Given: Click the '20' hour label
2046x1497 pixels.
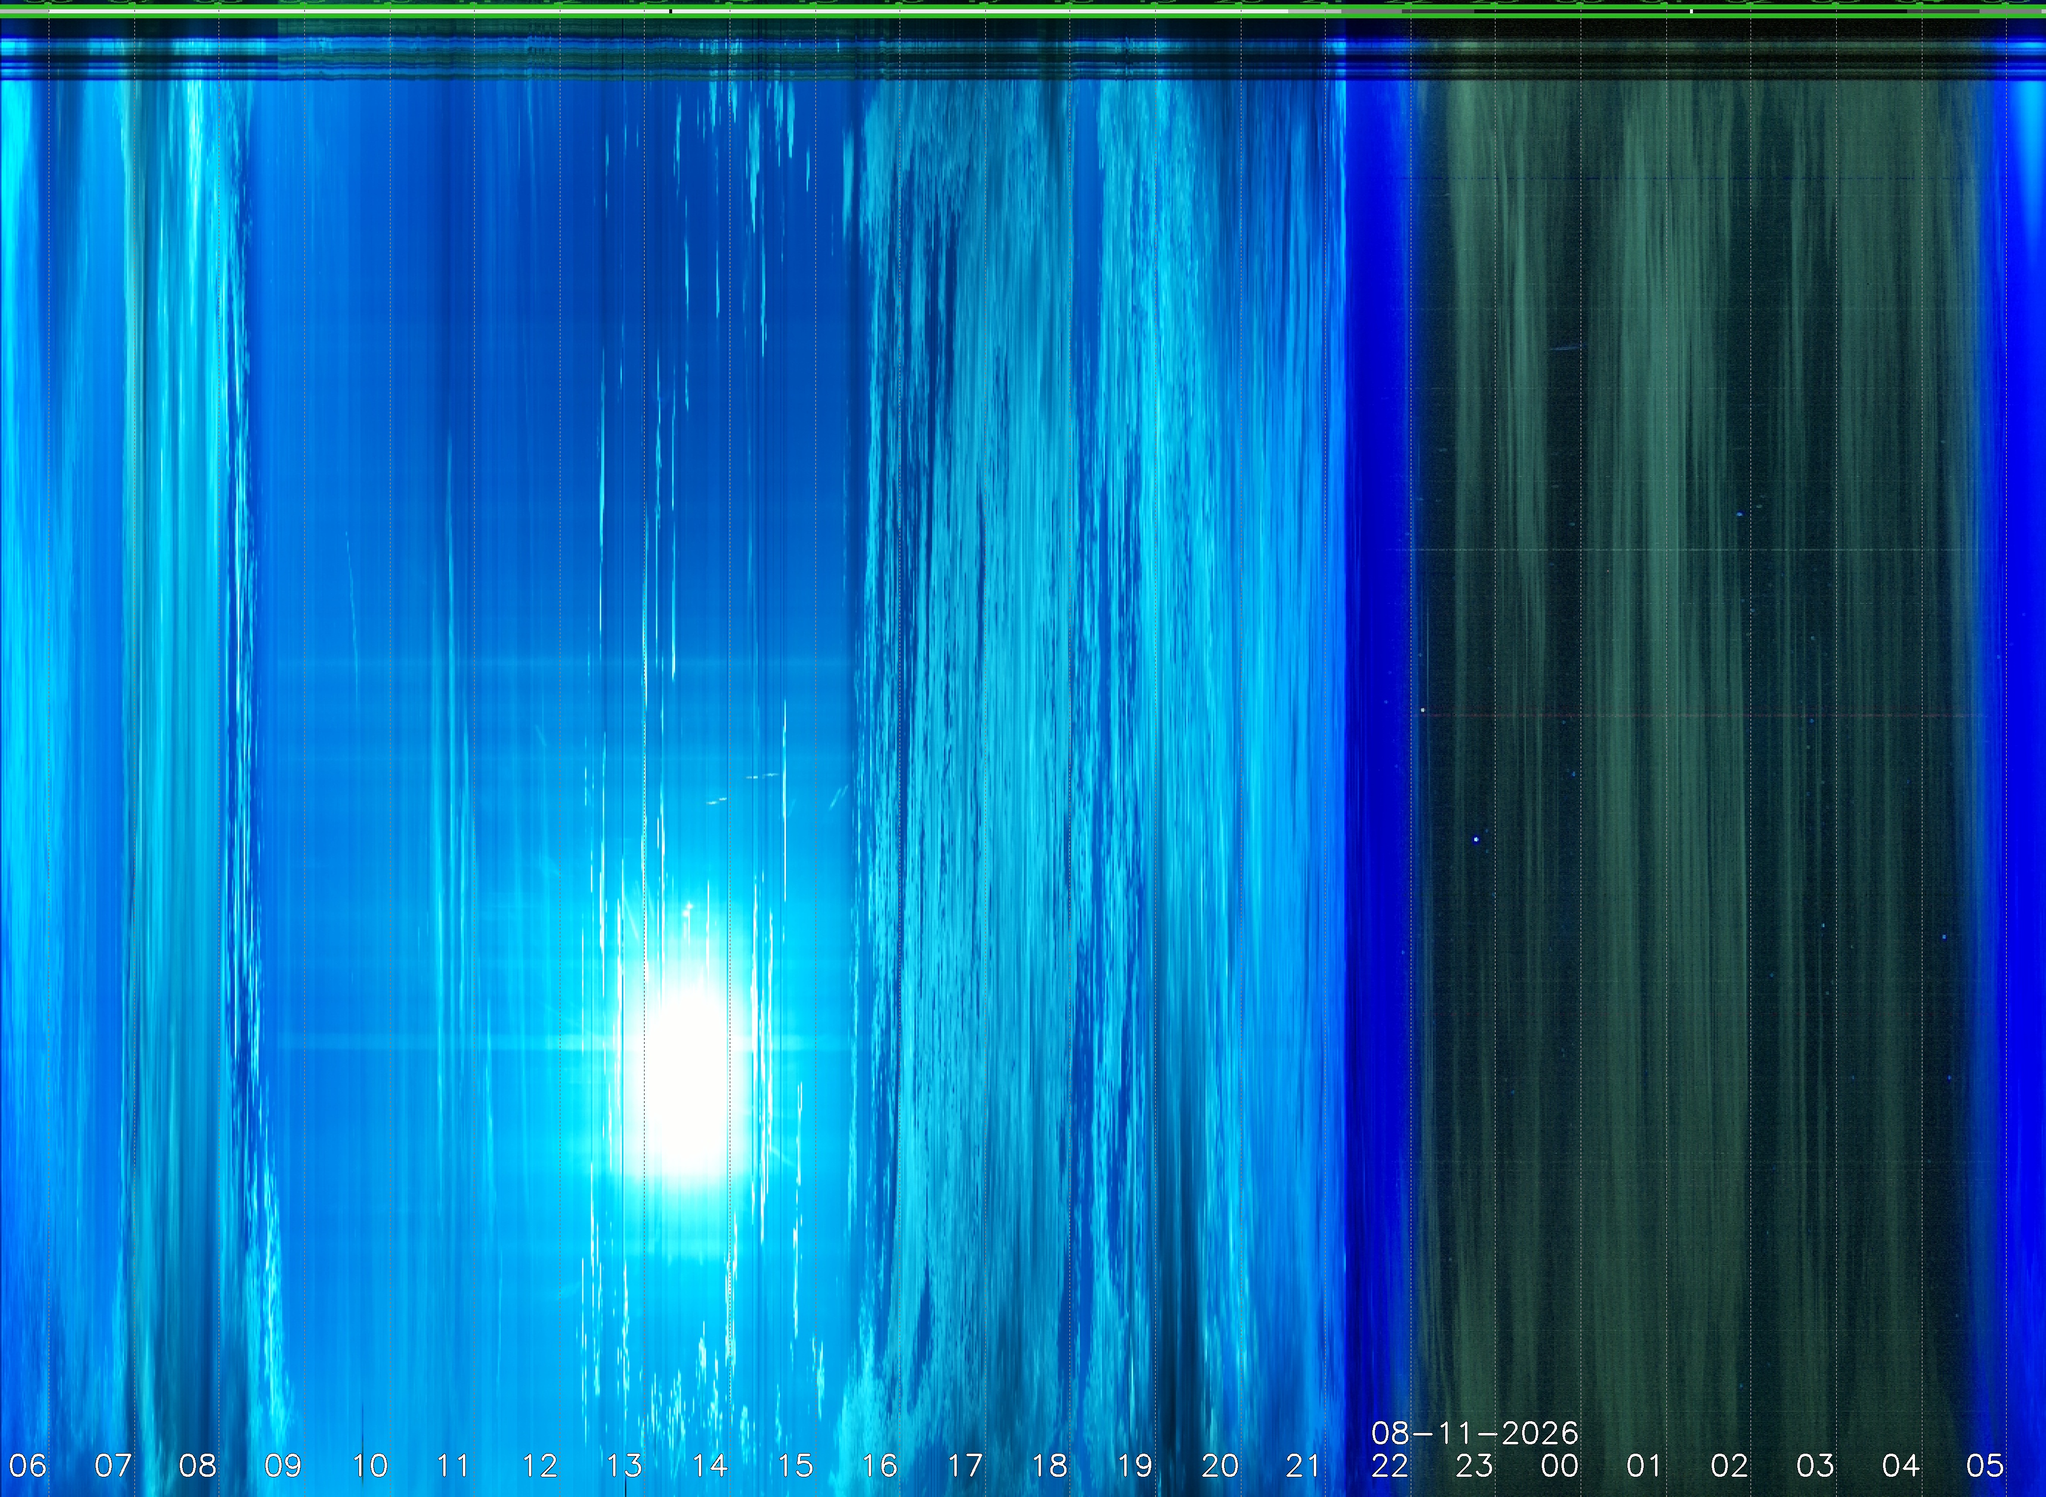Looking at the screenshot, I should click(x=1220, y=1465).
